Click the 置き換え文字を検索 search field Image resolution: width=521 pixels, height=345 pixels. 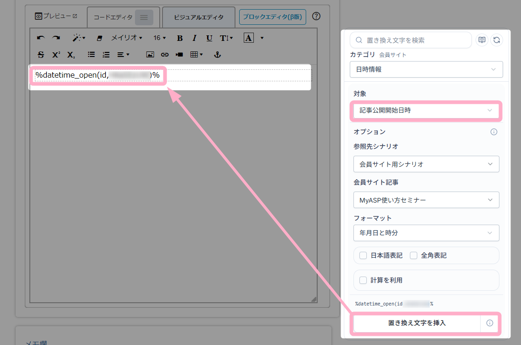tap(411, 40)
